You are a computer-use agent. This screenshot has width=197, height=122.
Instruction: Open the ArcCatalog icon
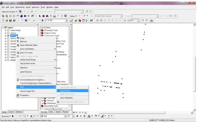[x=76, y=21]
